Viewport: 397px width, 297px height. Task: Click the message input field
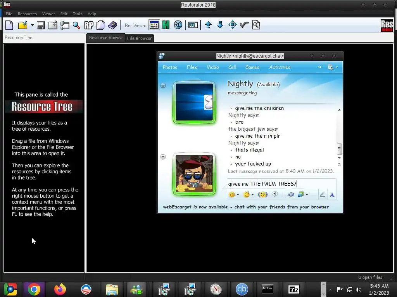281,184
